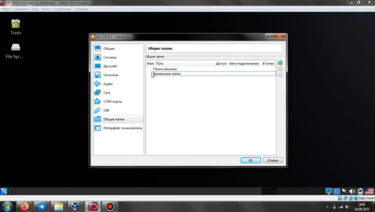Go to the COM-порты section
The height and width of the screenshot is (212, 375).
click(119, 102)
